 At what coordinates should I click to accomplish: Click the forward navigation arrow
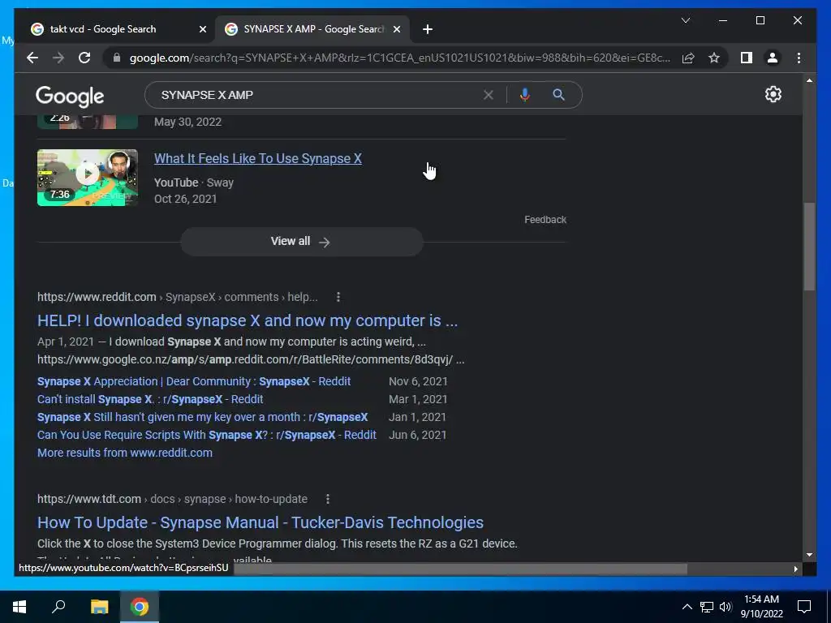point(58,58)
